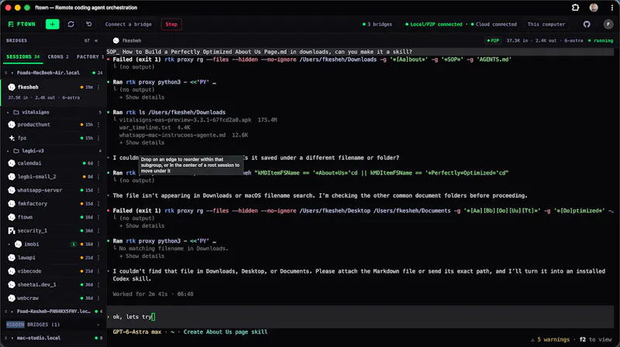Open the vertical three-dot browser menu
The image size is (620, 347).
pyautogui.click(x=611, y=8)
